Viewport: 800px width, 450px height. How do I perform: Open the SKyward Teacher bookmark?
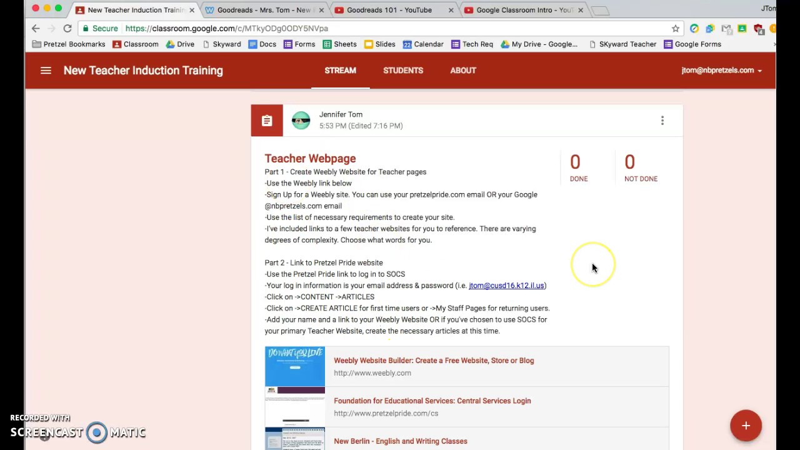point(622,44)
